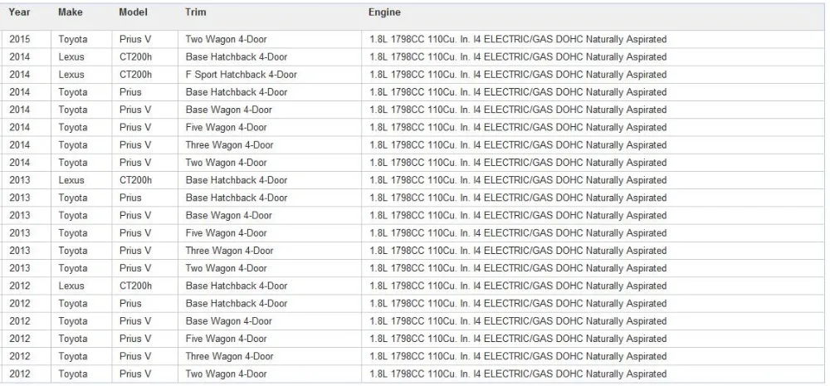Select CT200h in the F Sport row
The image size is (830, 386).
coord(135,75)
